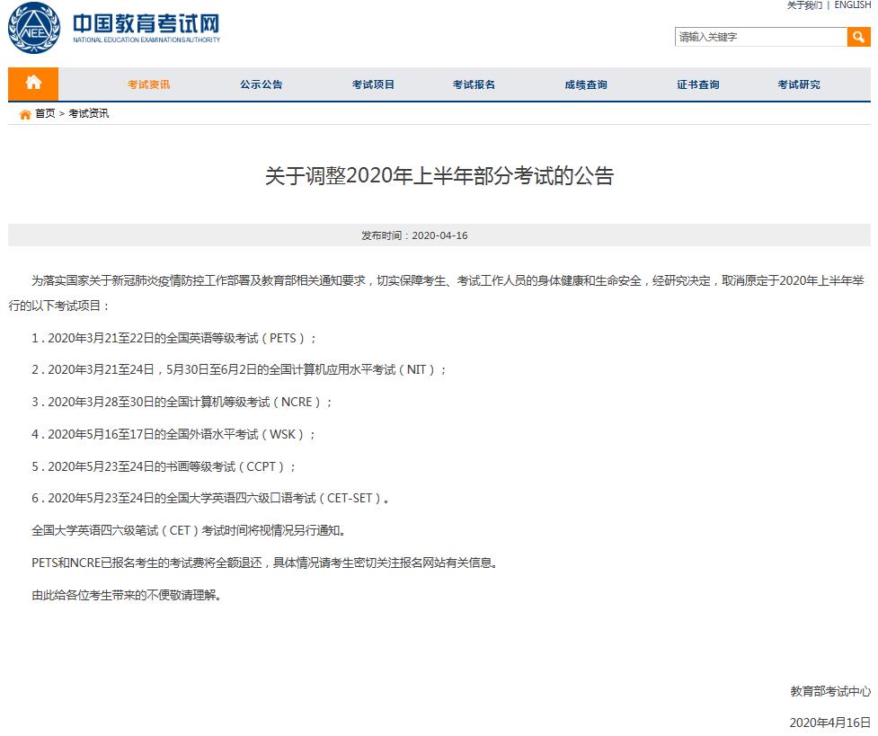Click the 发布时间 2020-04-16 date bar
Screen dimensions: 878x736
[x=414, y=235]
